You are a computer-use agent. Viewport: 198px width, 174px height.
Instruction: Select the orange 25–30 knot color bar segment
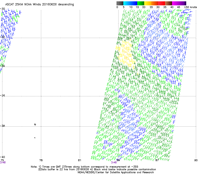155,3
